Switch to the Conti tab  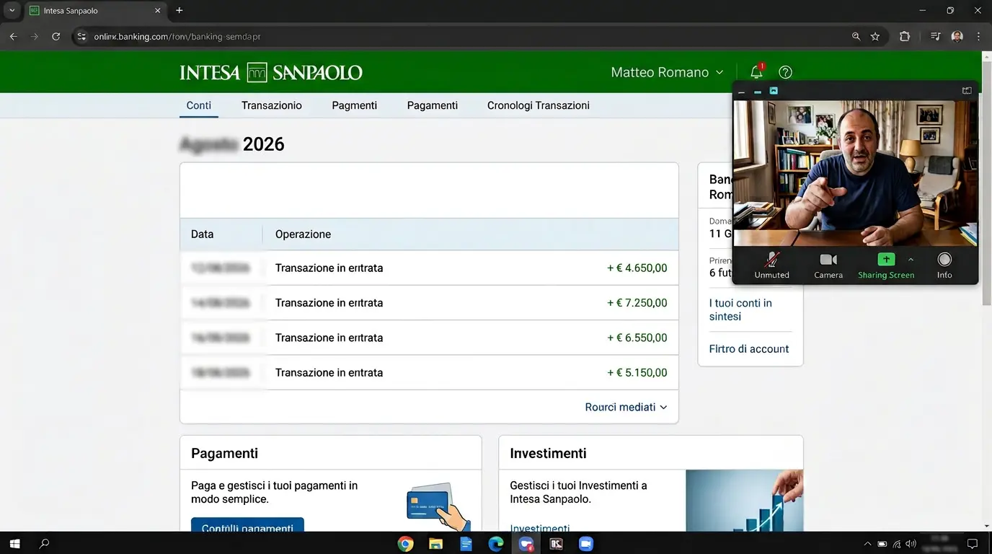click(199, 105)
